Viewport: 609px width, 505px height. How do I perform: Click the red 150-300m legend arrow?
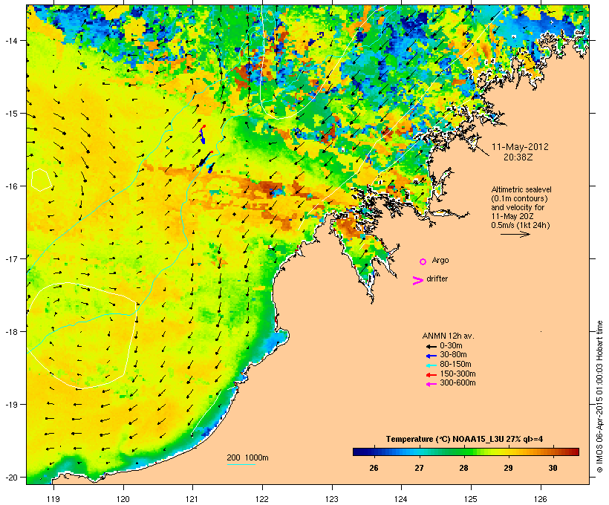[x=431, y=375]
